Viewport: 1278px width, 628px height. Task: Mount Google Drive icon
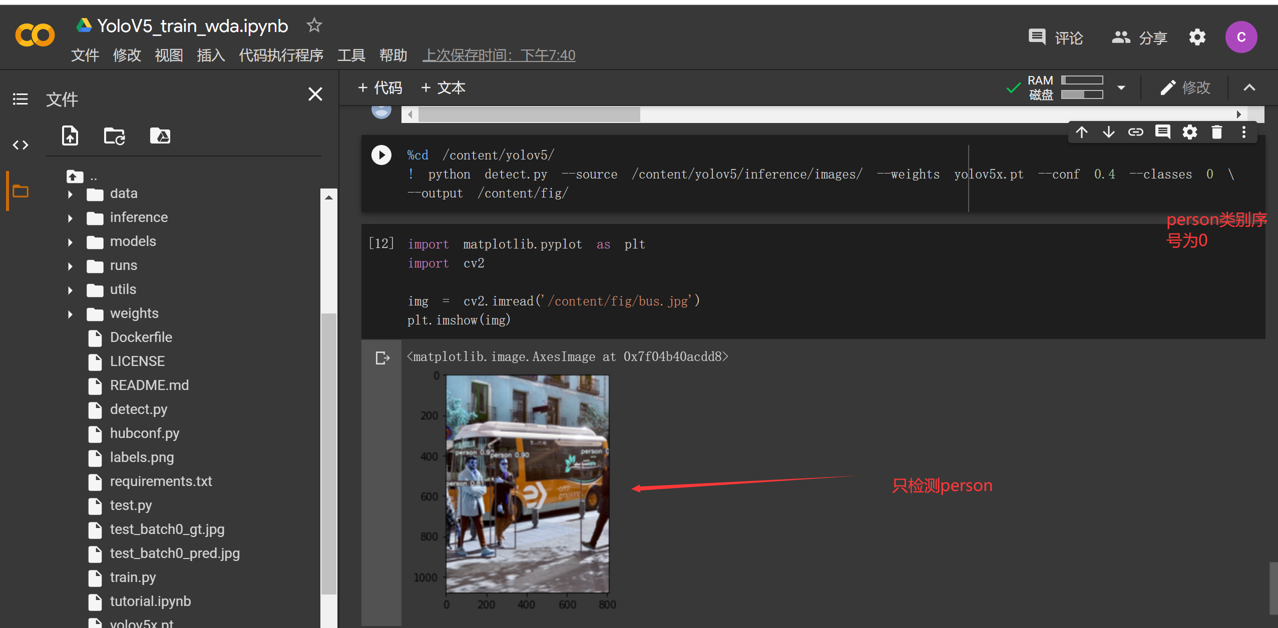coord(160,136)
